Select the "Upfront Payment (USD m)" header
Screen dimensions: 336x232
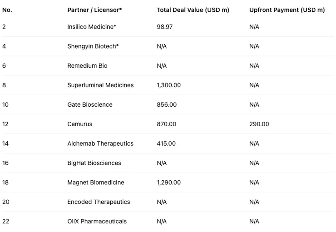click(x=287, y=10)
